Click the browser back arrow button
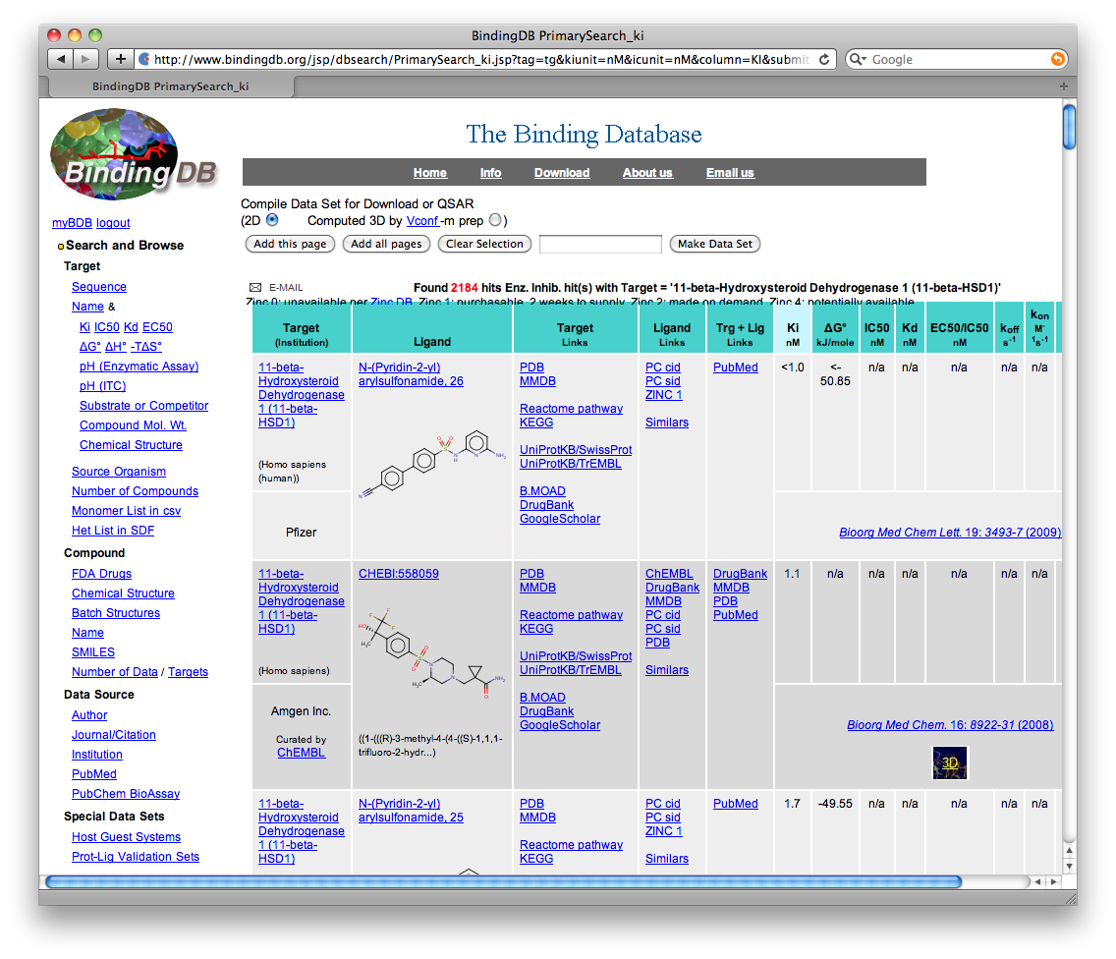The width and height of the screenshot is (1116, 959). point(61,59)
